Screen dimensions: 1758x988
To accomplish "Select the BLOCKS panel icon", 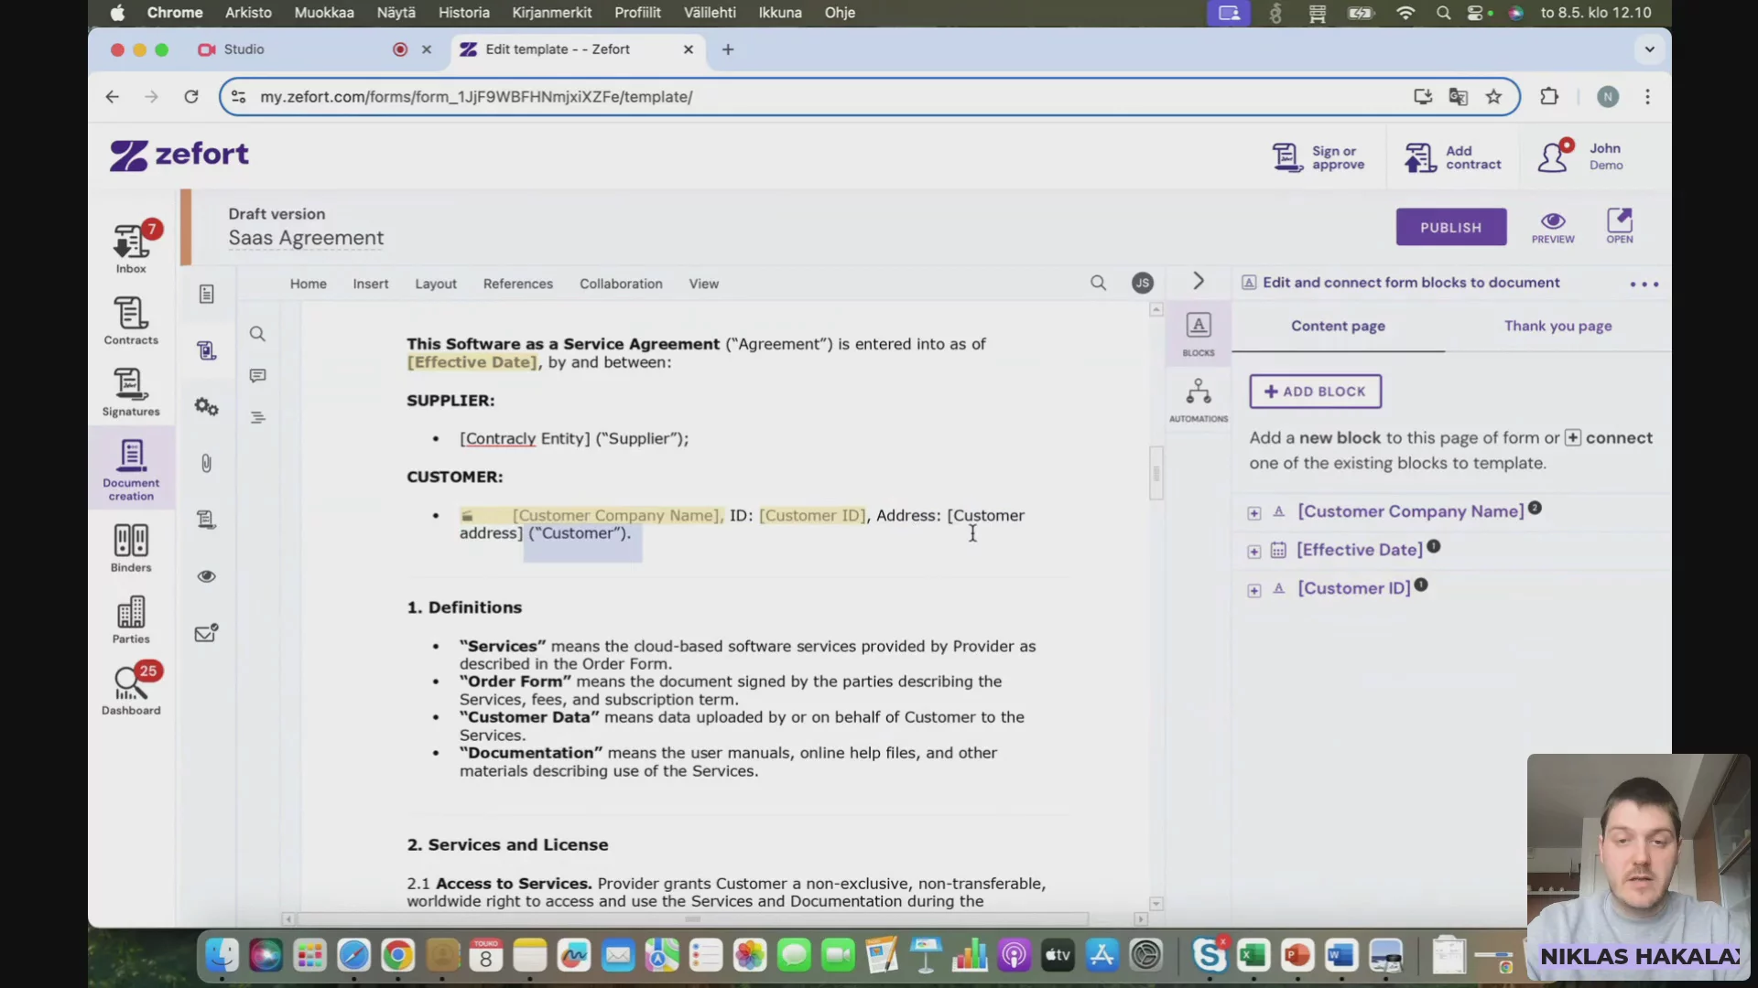I will [x=1199, y=334].
